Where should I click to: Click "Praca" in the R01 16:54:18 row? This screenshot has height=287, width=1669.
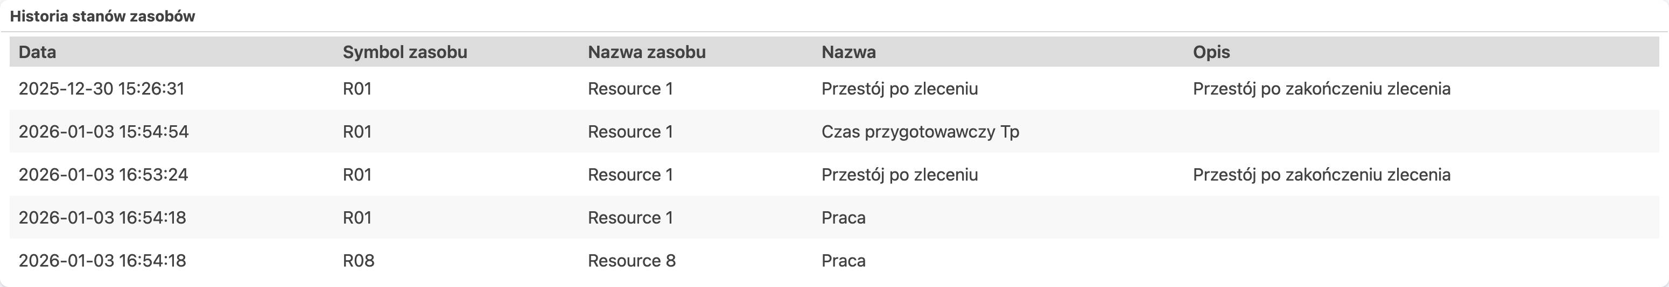[843, 218]
